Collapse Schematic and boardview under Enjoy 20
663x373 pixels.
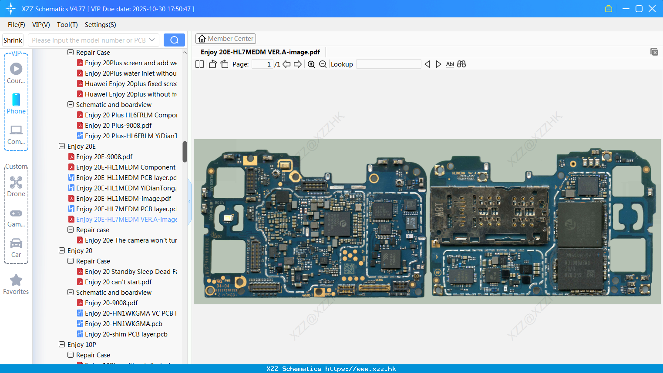(x=71, y=293)
